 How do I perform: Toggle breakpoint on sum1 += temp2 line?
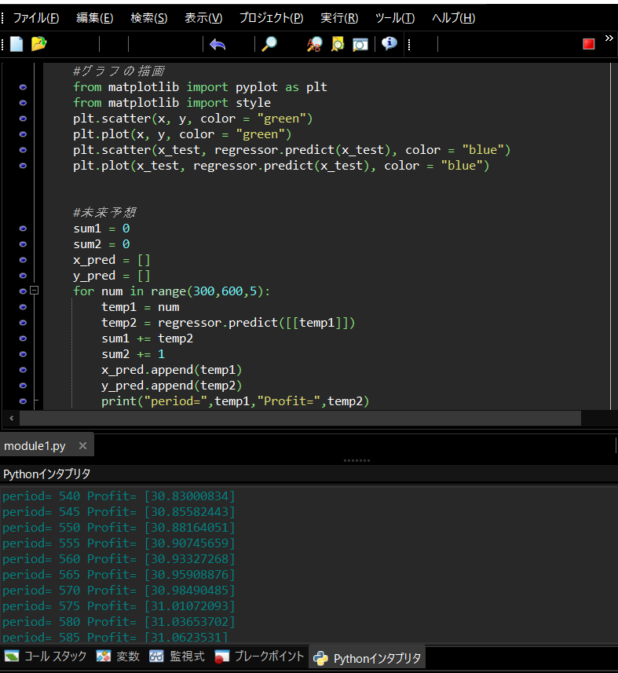click(x=24, y=338)
